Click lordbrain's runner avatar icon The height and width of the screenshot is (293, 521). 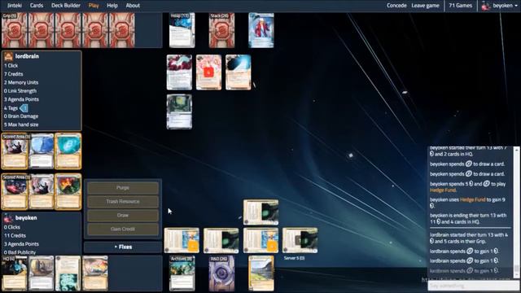pos(9,56)
